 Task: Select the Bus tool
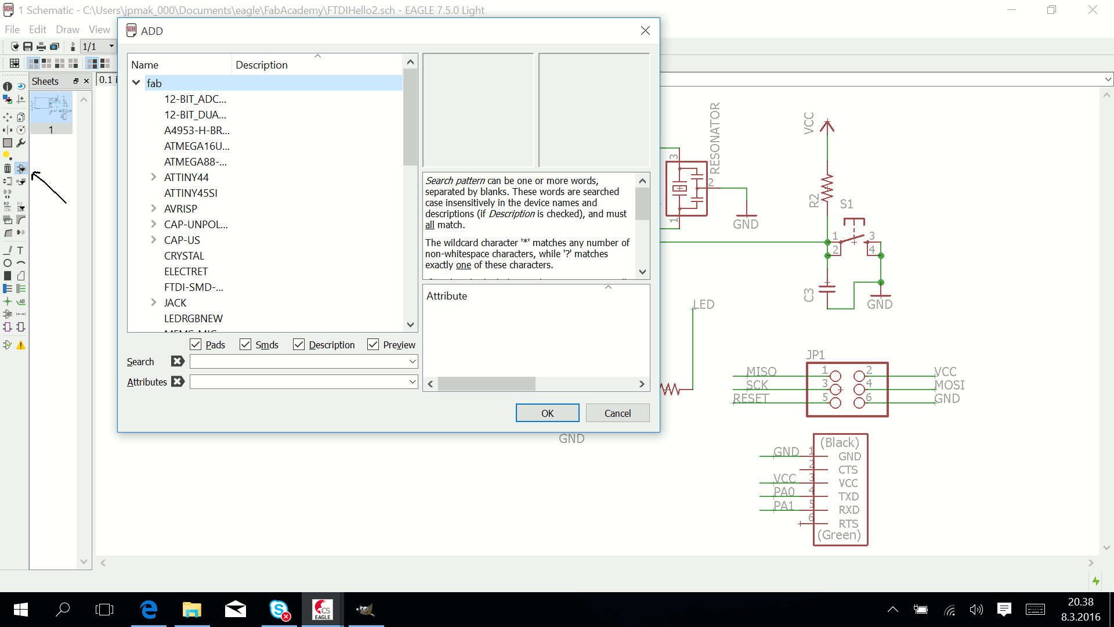coord(8,289)
